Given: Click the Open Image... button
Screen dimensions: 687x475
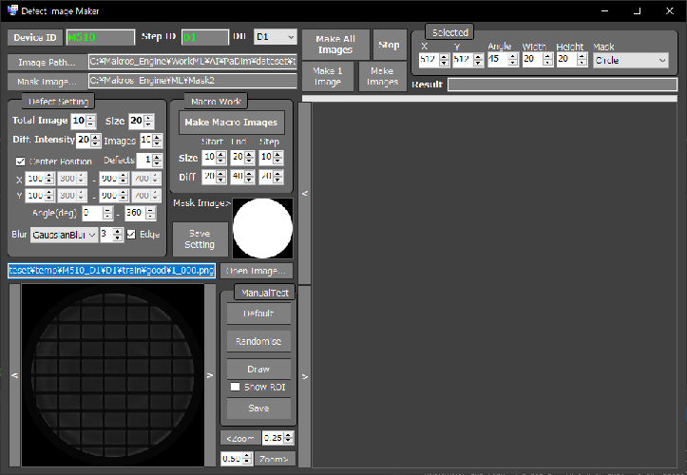Looking at the screenshot, I should [256, 272].
